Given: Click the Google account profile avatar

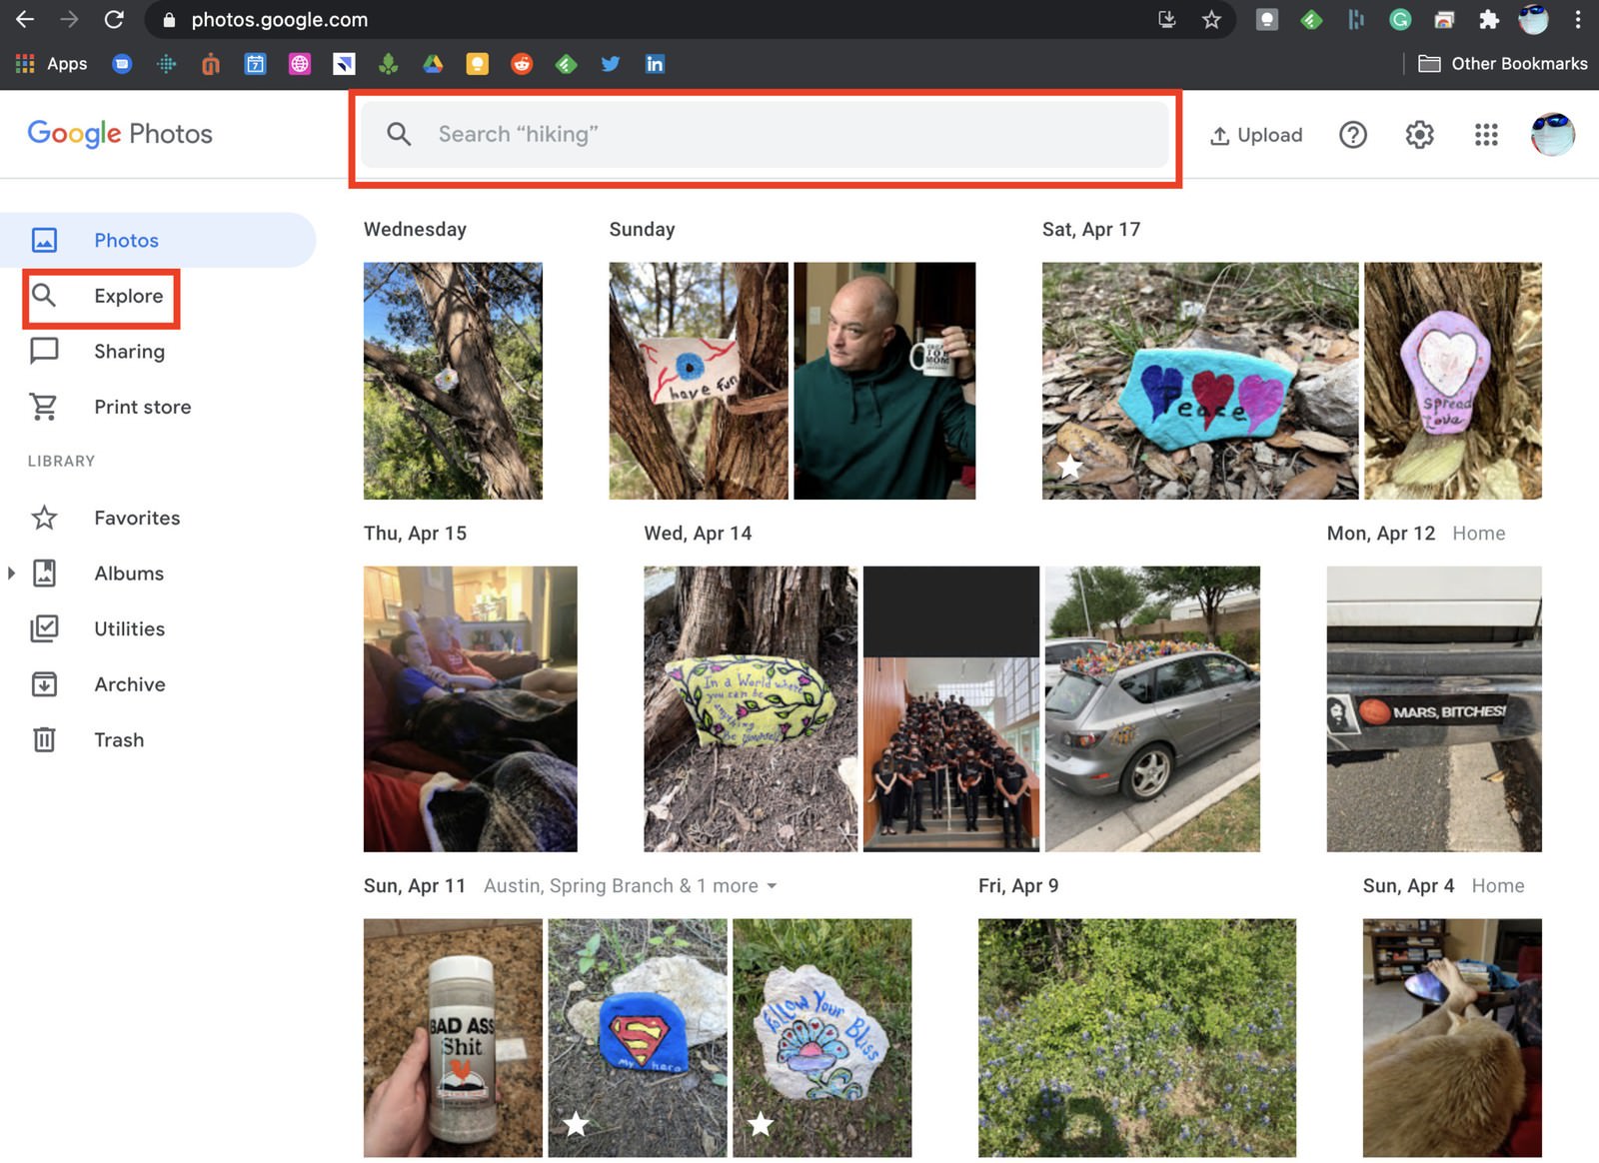Looking at the screenshot, I should click(x=1552, y=135).
